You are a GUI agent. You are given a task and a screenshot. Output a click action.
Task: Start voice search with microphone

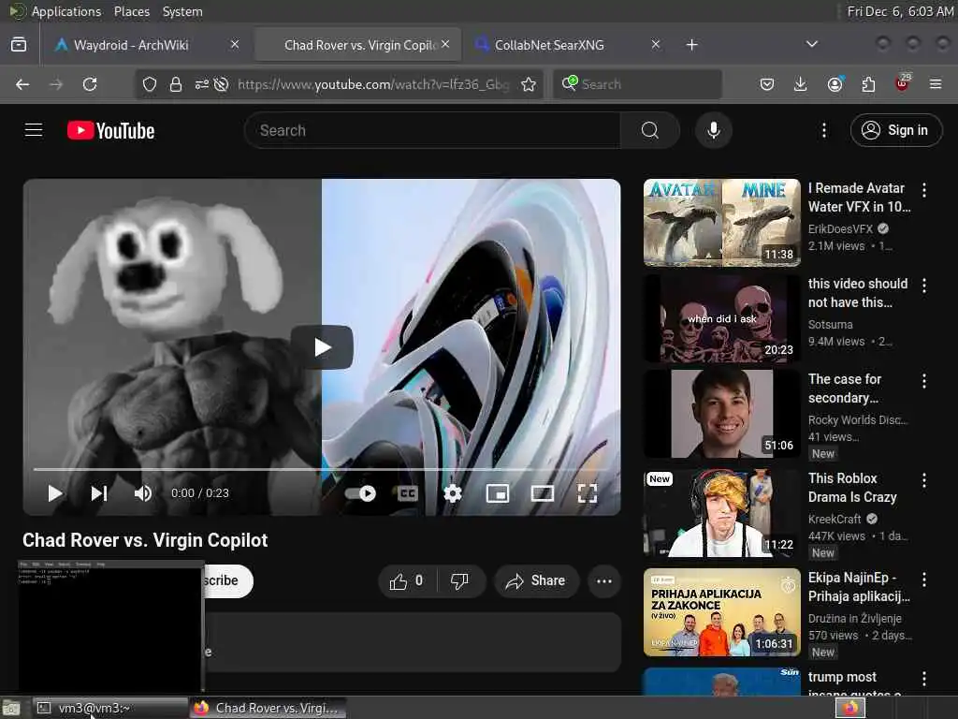click(x=713, y=130)
